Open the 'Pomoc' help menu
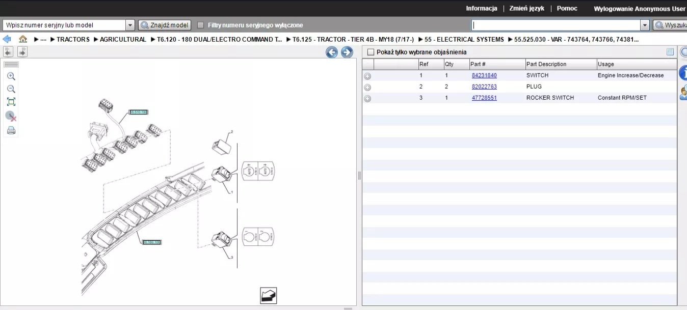The width and height of the screenshot is (687, 310). click(x=567, y=9)
